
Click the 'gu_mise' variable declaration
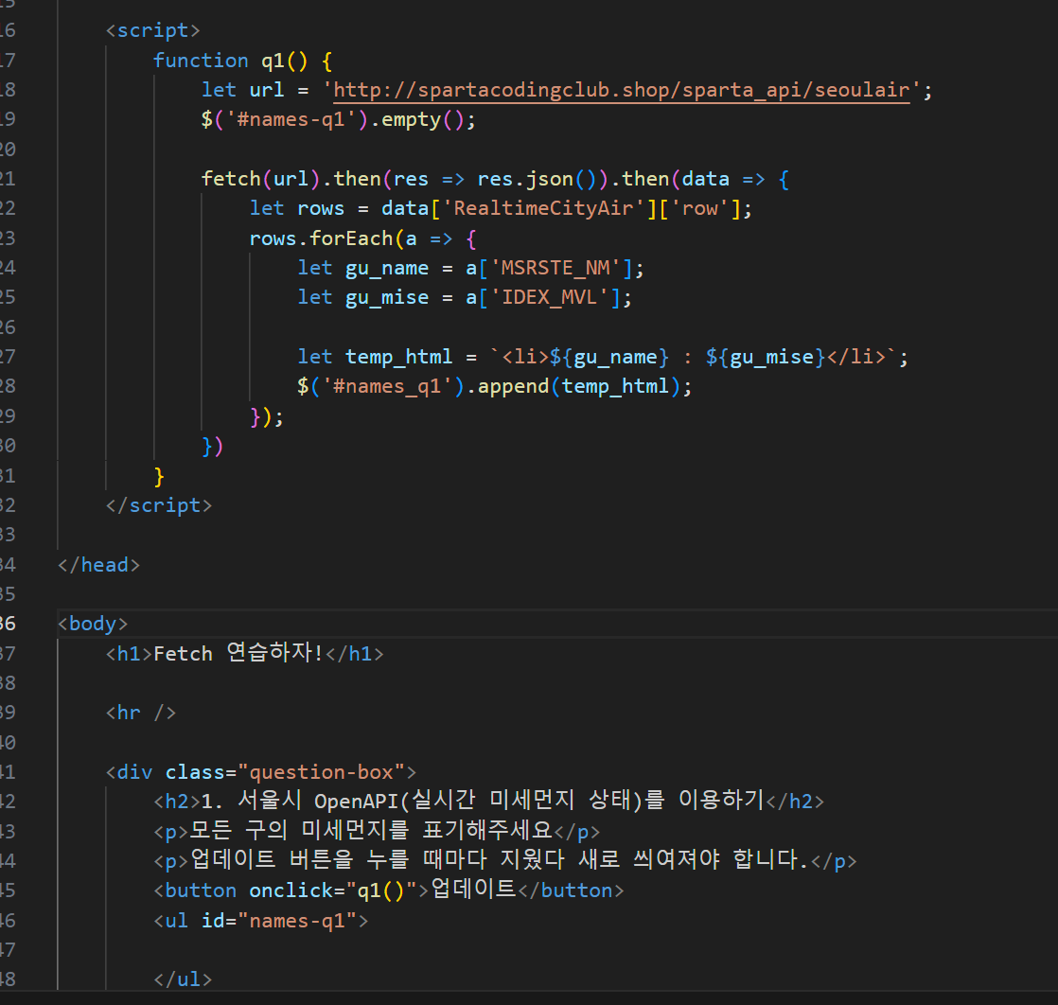click(x=387, y=298)
